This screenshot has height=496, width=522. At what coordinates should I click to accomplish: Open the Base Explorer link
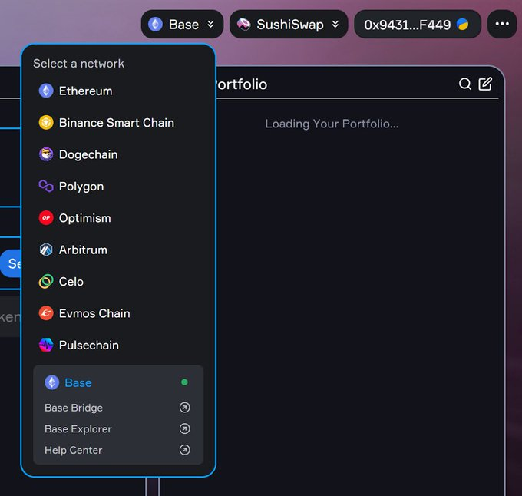117,428
